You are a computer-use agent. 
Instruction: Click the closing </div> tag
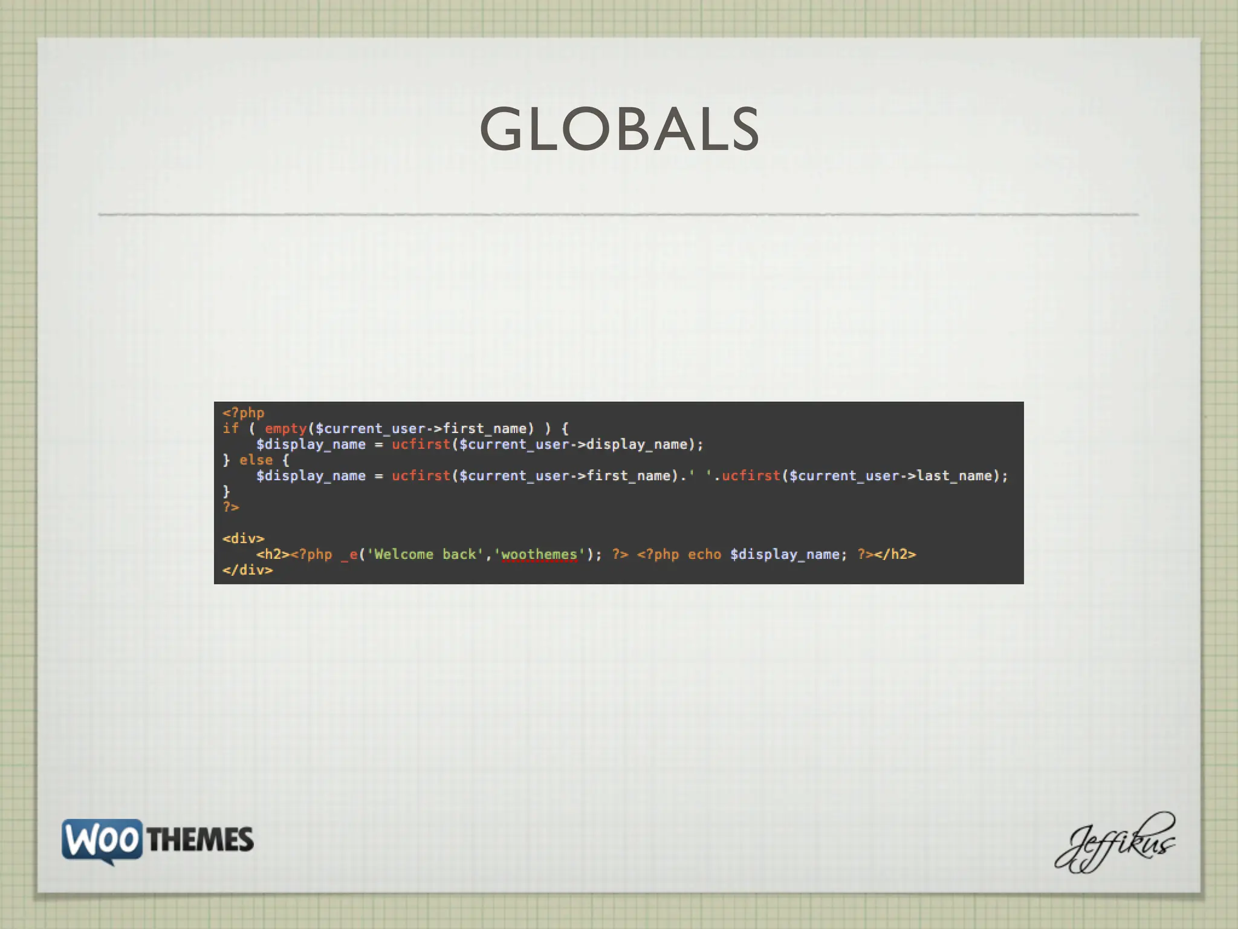(248, 570)
